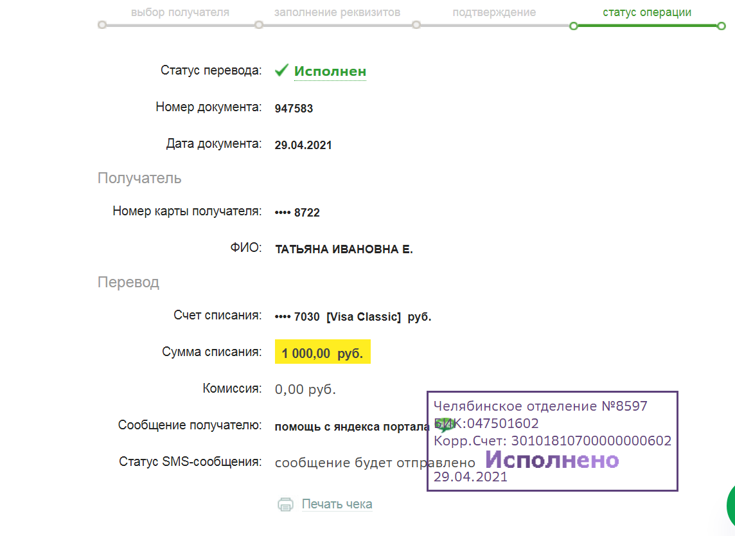735x536 pixels.
Task: Click the printer icon beside 'Печать чека'
Action: click(285, 505)
